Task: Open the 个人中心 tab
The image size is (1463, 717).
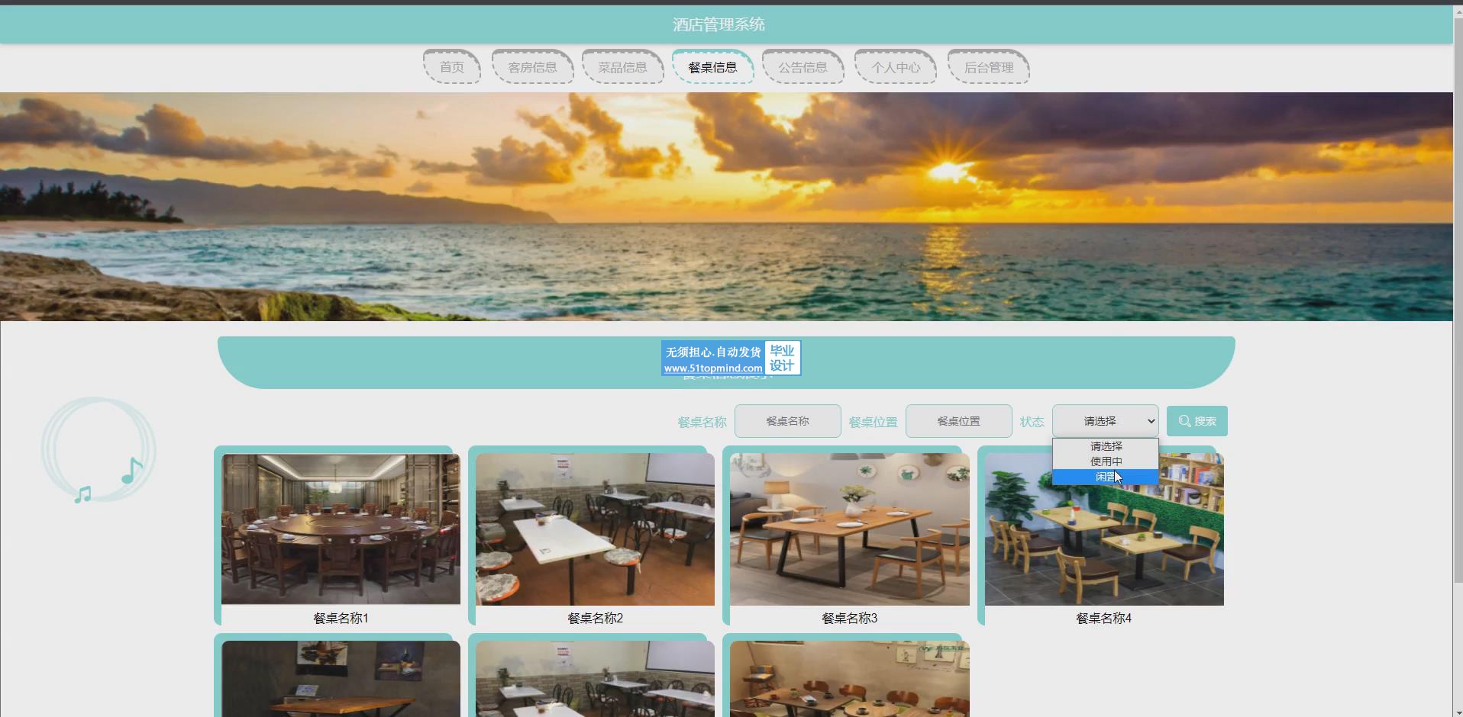Action: click(896, 67)
